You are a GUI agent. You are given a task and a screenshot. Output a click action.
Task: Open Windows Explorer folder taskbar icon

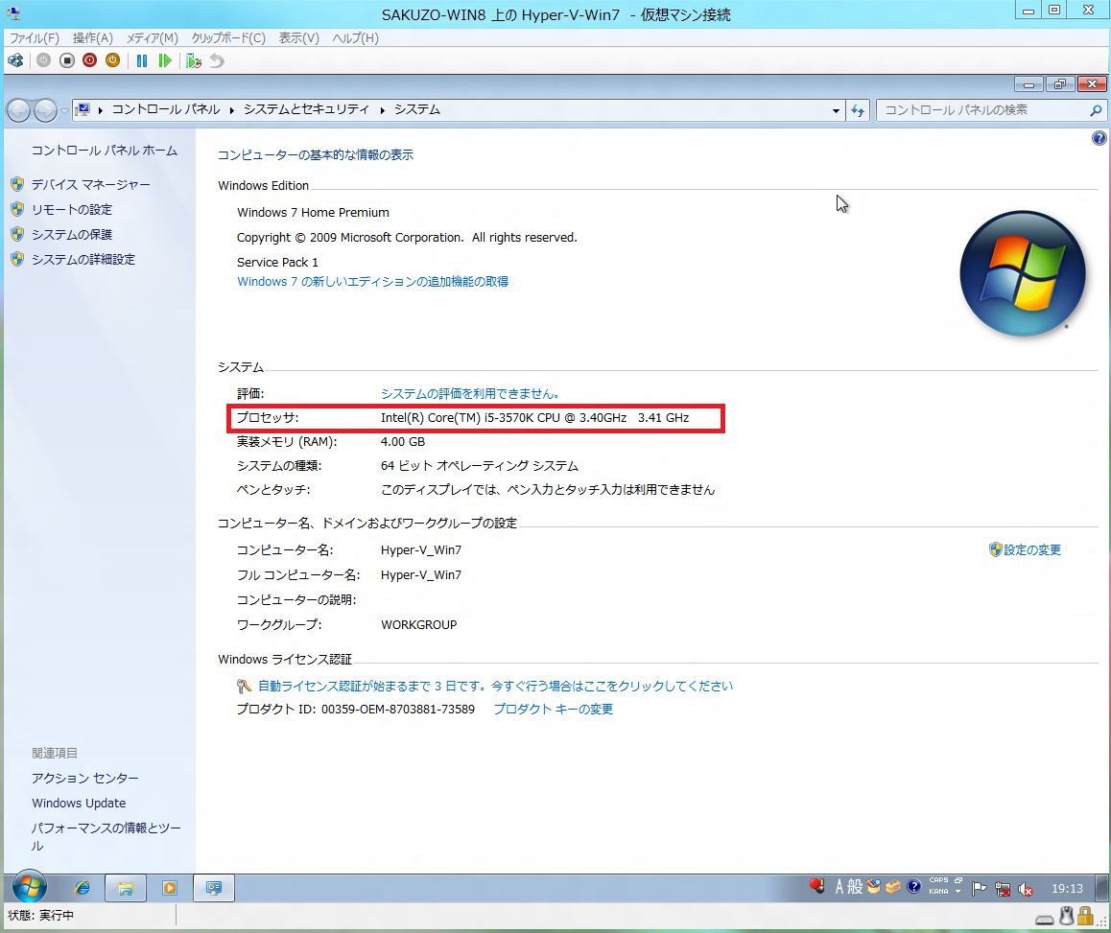pyautogui.click(x=126, y=888)
